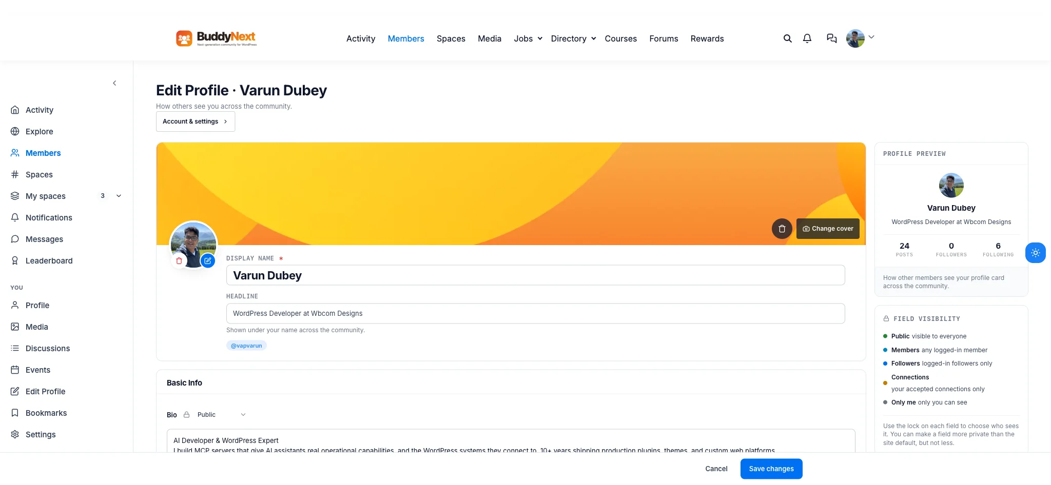Toggle light mode sun button

1036,253
